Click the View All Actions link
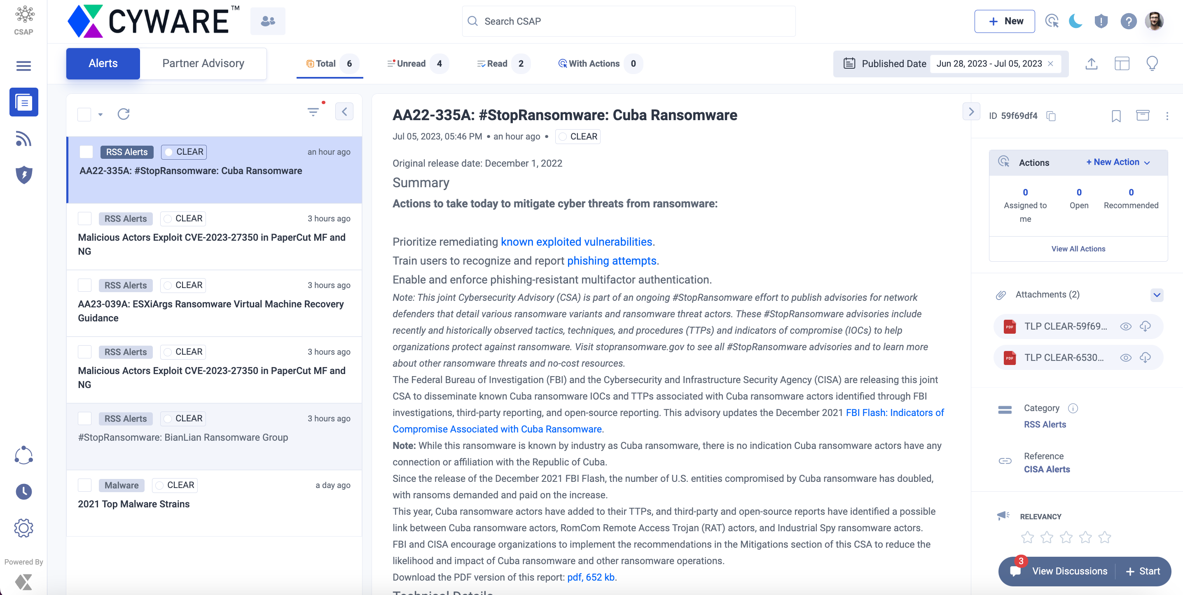Viewport: 1183px width, 595px height. coord(1078,249)
